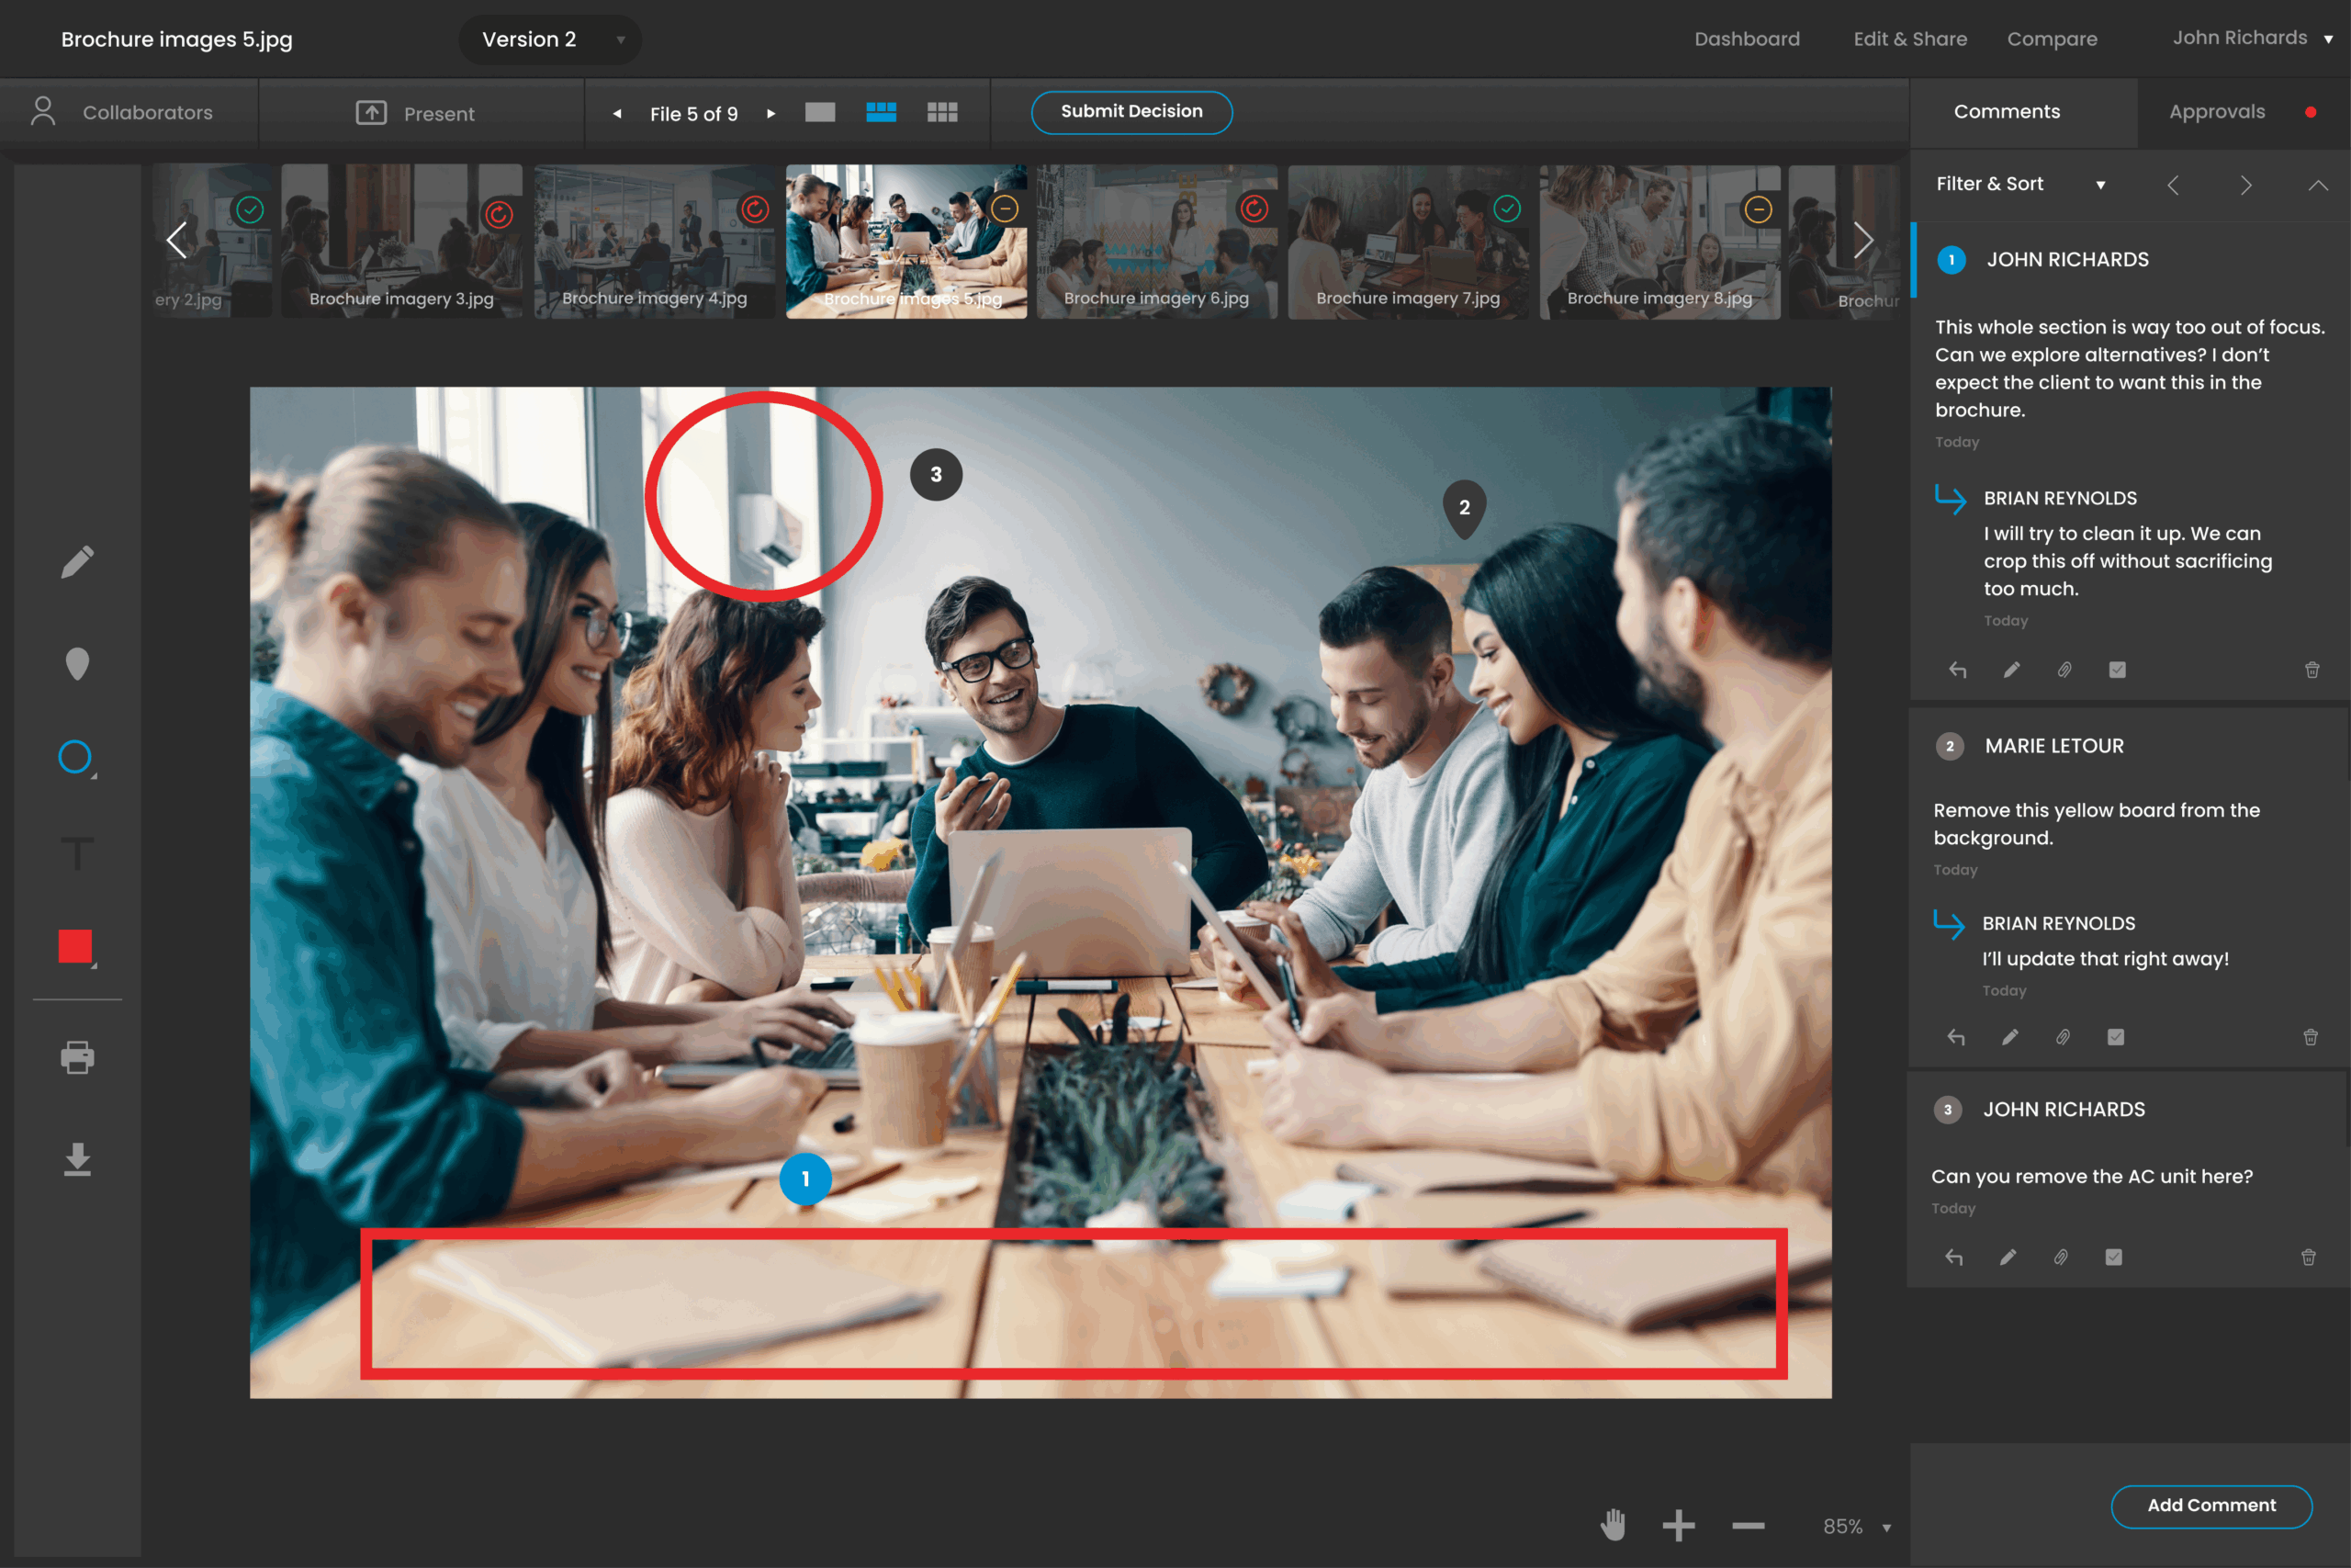Select the pencil drawing tool
This screenshot has width=2351, height=1568.
[x=77, y=562]
